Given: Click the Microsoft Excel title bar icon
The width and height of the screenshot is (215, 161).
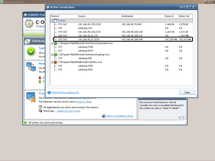Looking at the screenshot, I should click(x=2, y=2).
